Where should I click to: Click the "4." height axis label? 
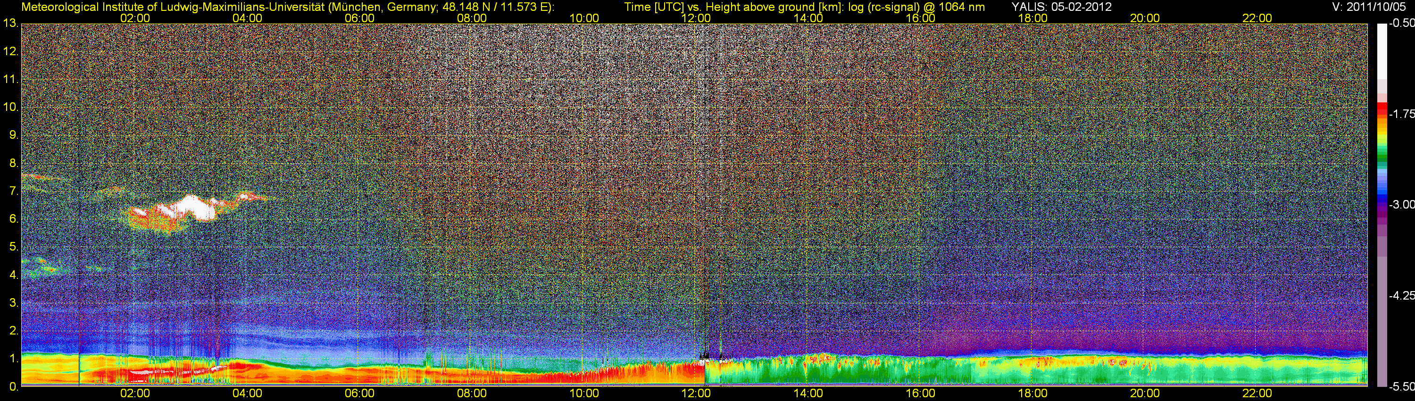(14, 275)
